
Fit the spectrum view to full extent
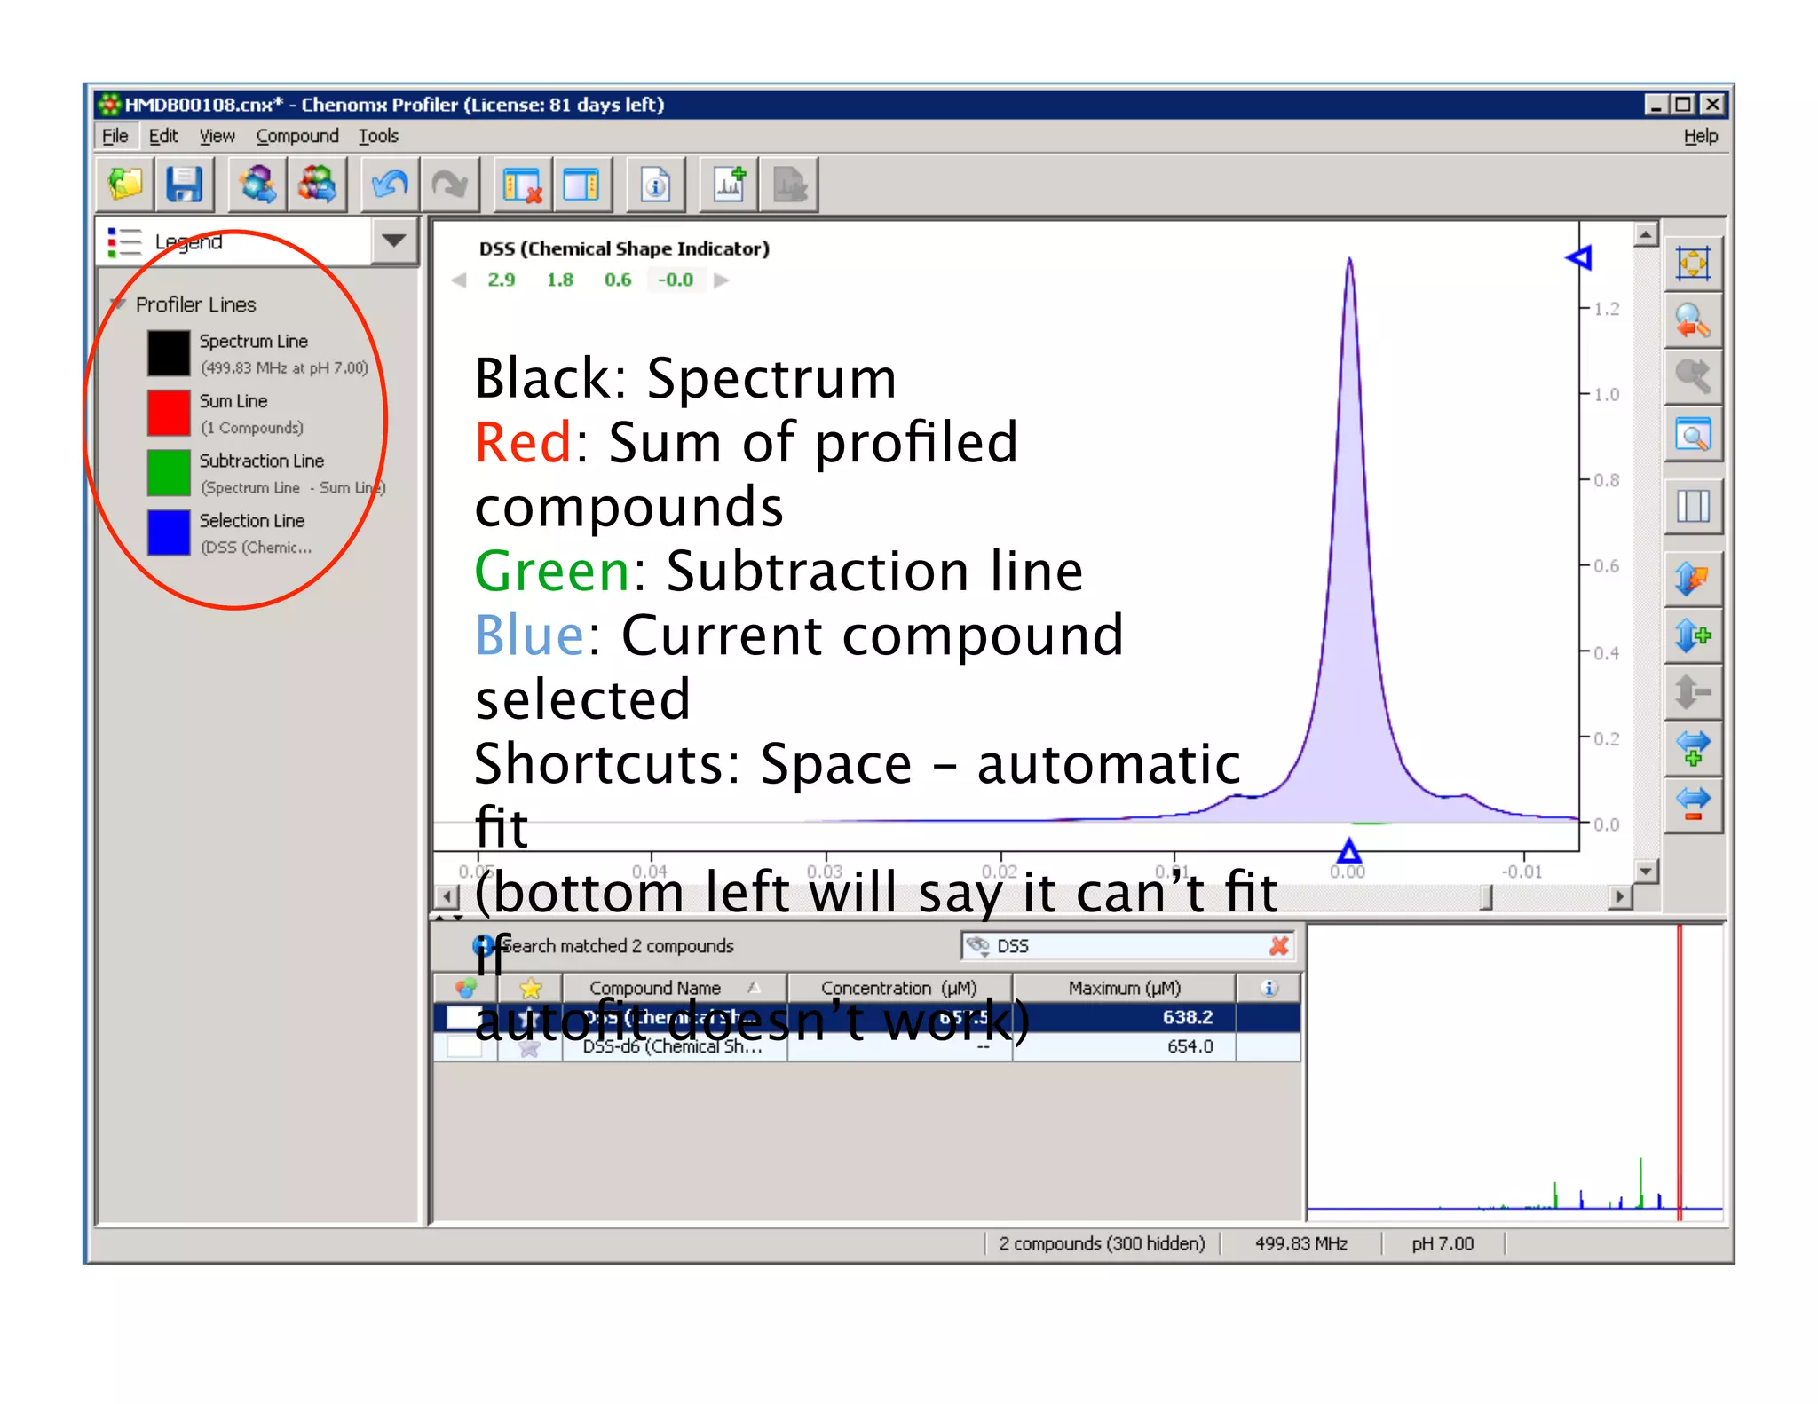coord(1693,264)
